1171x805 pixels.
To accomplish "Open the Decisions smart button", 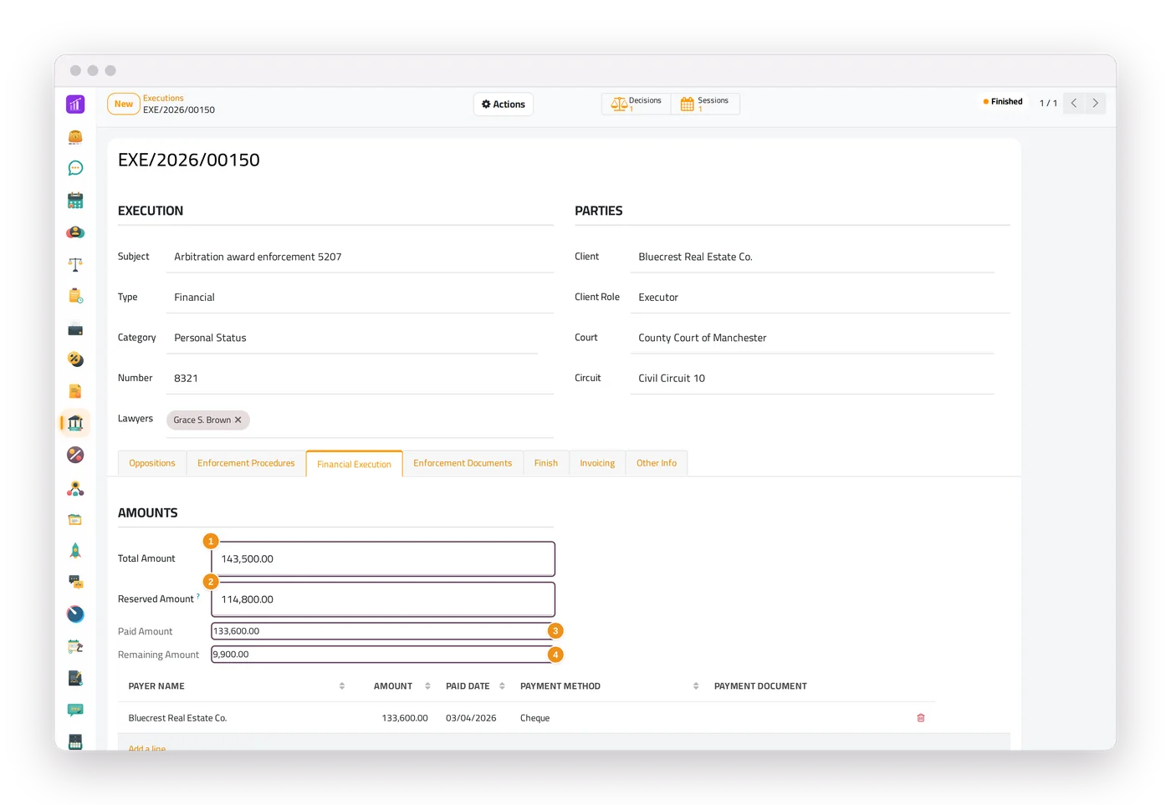I will point(637,104).
